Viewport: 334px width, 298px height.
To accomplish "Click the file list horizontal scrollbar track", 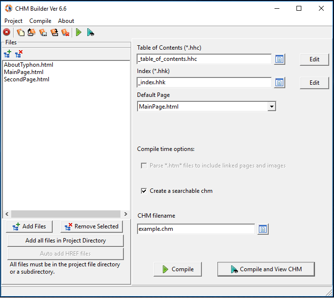I will [66, 214].
